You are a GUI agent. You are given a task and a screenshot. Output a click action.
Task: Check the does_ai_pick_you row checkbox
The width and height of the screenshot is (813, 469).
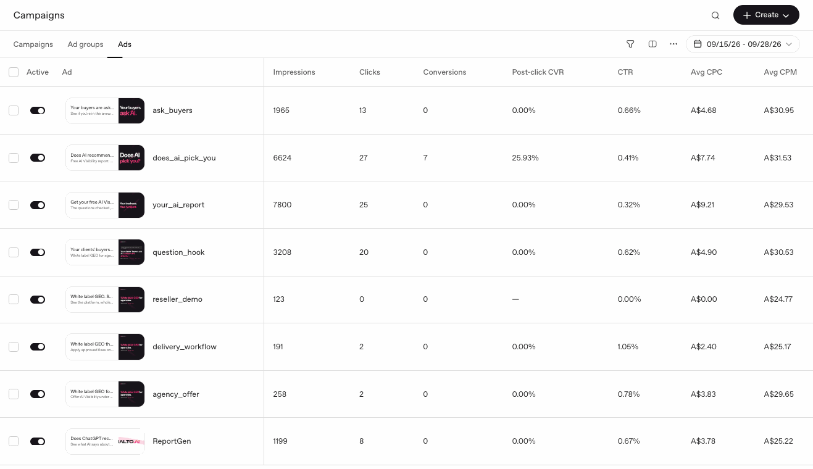pos(14,158)
